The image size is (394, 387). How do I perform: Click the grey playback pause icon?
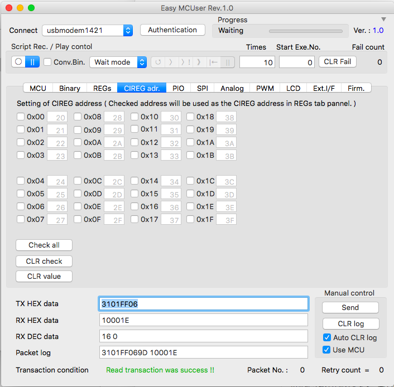point(227,62)
